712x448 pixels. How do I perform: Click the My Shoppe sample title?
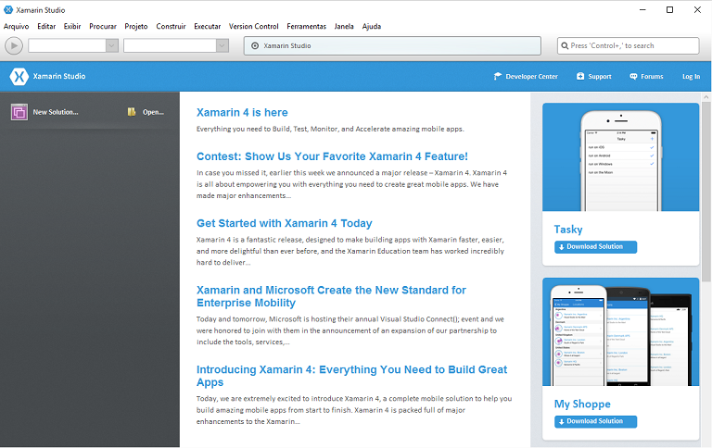582,404
